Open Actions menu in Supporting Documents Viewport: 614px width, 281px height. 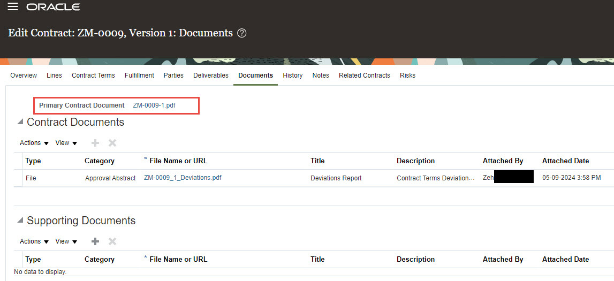34,241
